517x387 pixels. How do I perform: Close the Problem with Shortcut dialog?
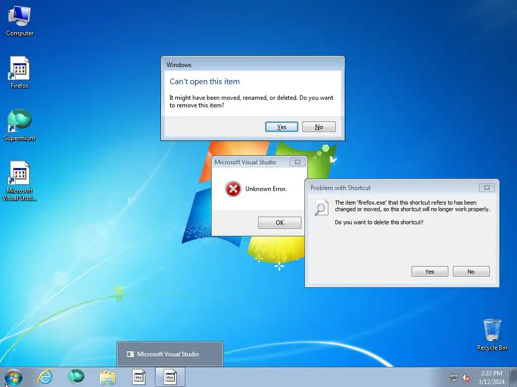point(487,187)
